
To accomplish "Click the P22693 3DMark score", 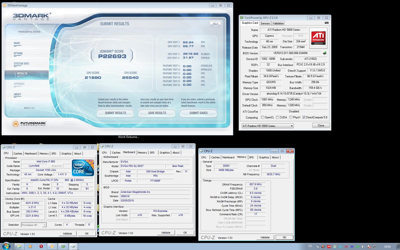I will (x=112, y=56).
